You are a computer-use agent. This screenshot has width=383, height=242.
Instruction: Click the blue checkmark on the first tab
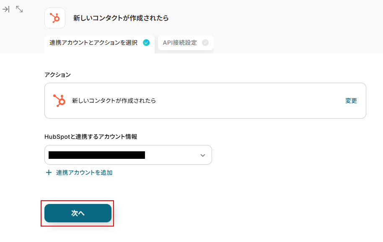click(x=146, y=42)
